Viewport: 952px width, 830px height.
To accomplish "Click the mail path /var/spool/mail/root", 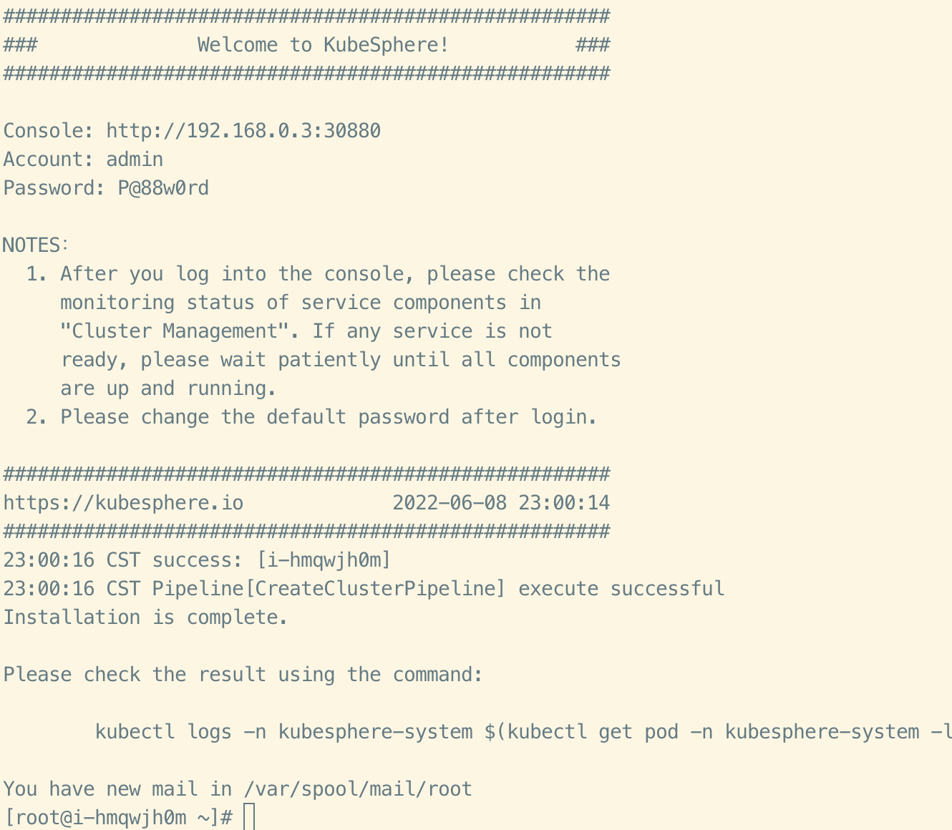I will coord(358,789).
